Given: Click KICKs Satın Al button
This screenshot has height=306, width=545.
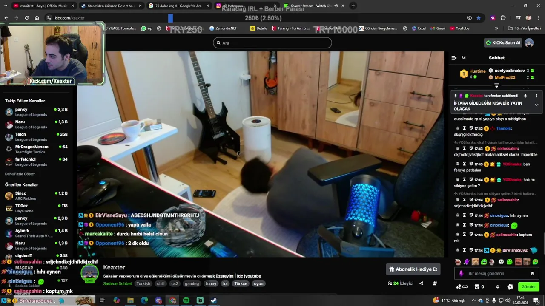Looking at the screenshot, I should tap(503, 43).
